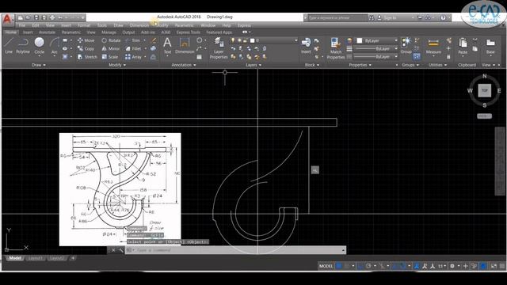
Task: Click the Paste icon
Action: pyautogui.click(x=463, y=46)
